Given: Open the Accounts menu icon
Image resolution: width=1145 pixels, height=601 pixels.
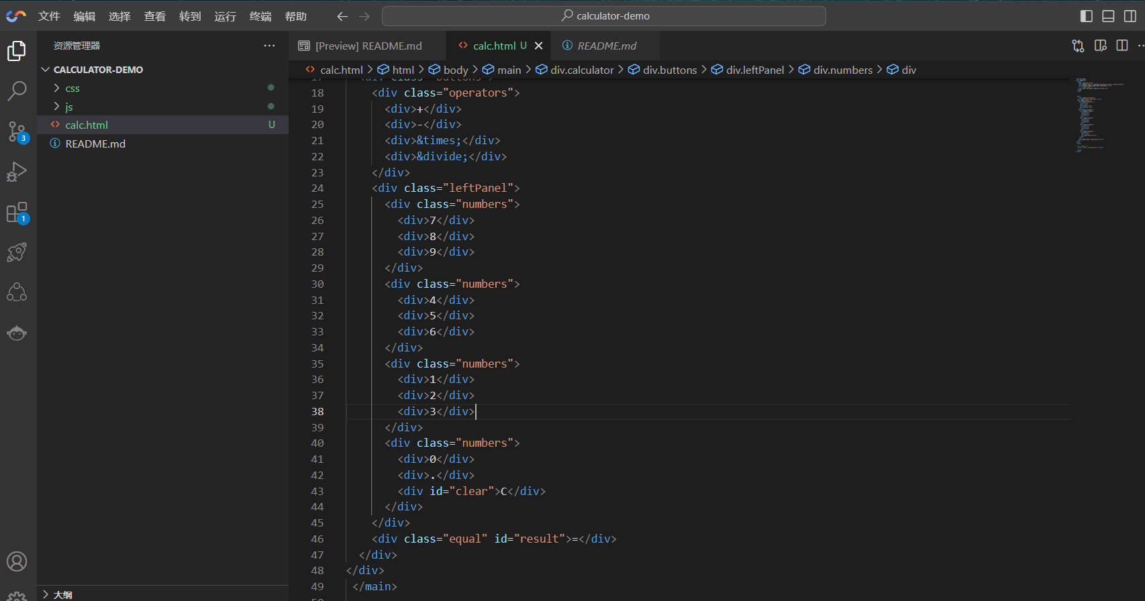Looking at the screenshot, I should click(x=17, y=561).
